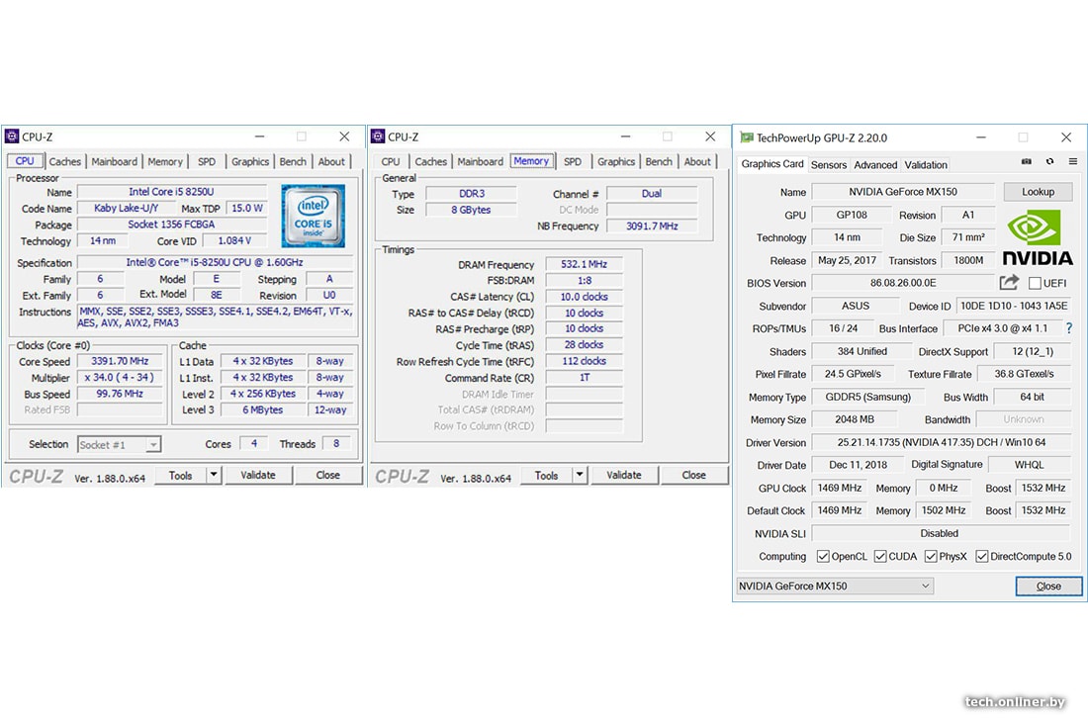This screenshot has width=1088, height=725.
Task: Open the Caches tab in left CPU-Z window
Action: point(65,162)
